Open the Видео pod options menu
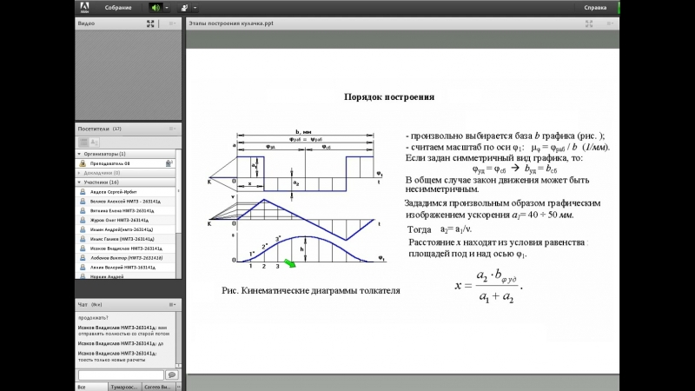 (x=172, y=23)
